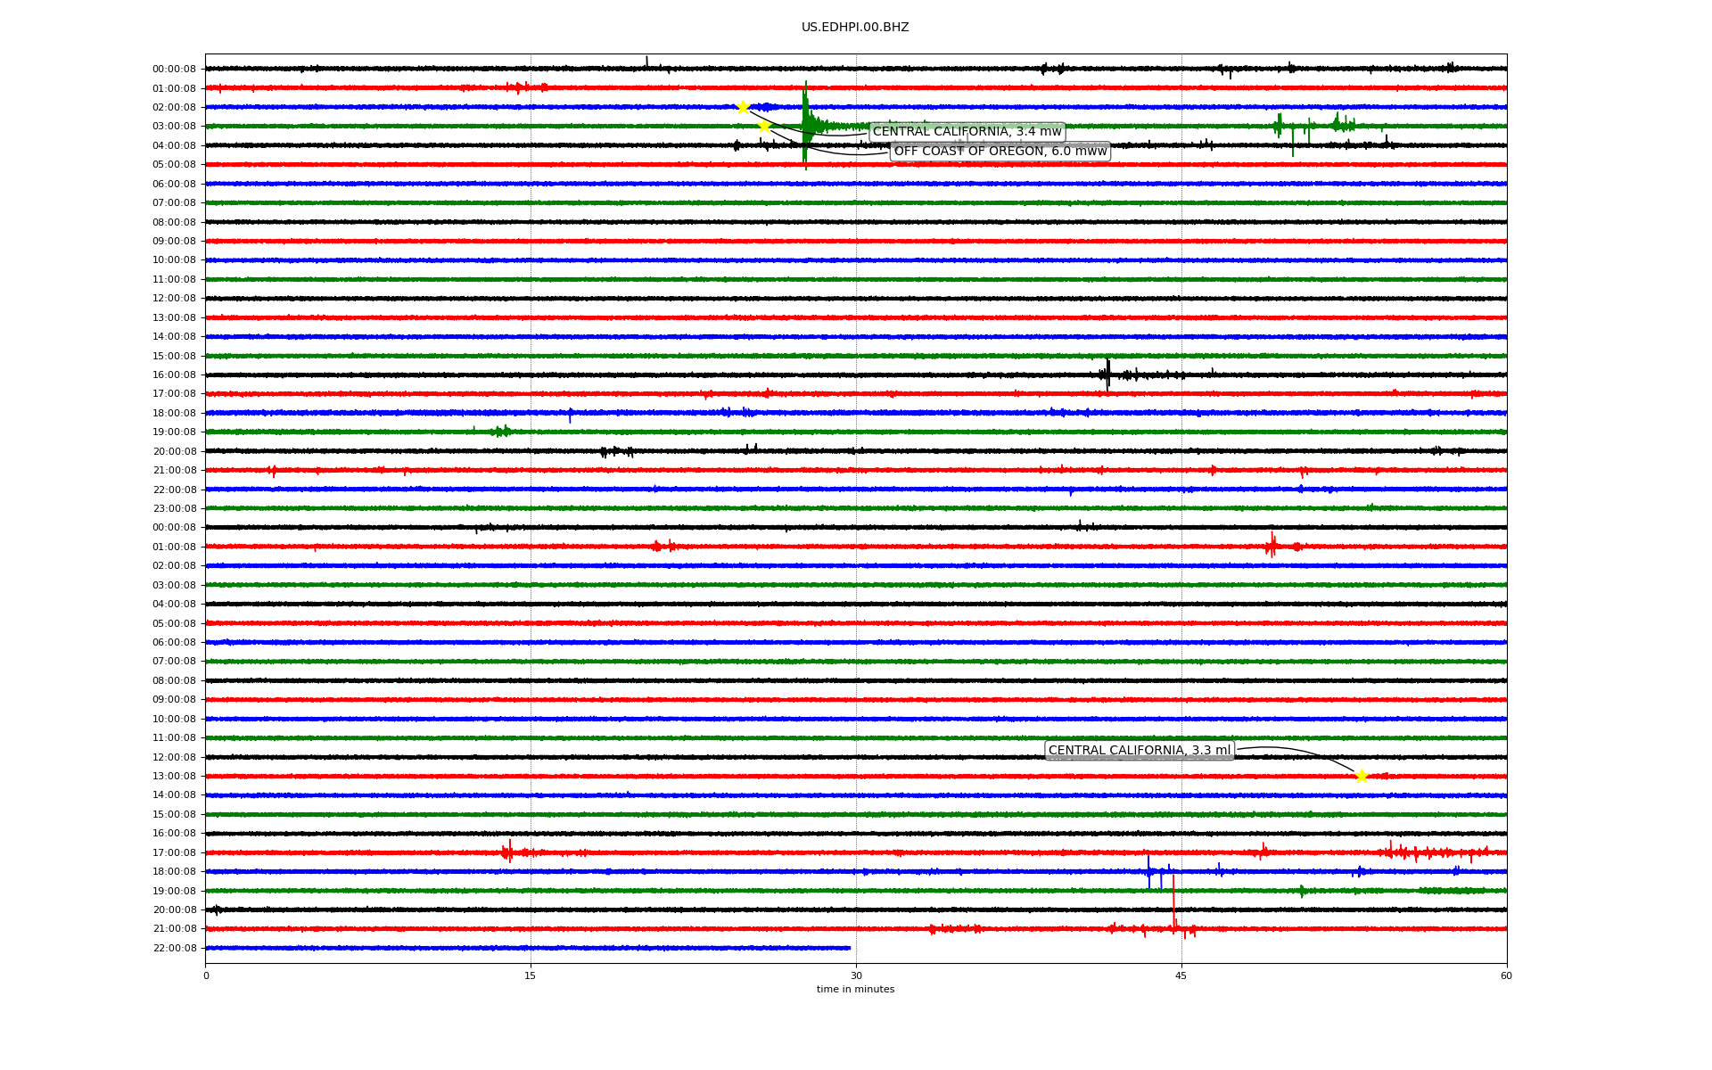This screenshot has height=1070, width=1712.
Task: Click the 15 tick on time axis
Action: (x=531, y=975)
